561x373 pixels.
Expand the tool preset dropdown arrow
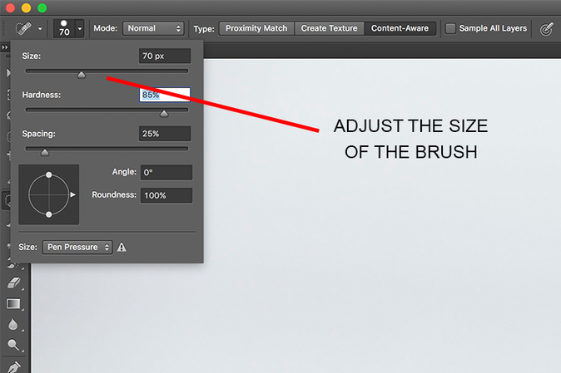click(x=40, y=28)
